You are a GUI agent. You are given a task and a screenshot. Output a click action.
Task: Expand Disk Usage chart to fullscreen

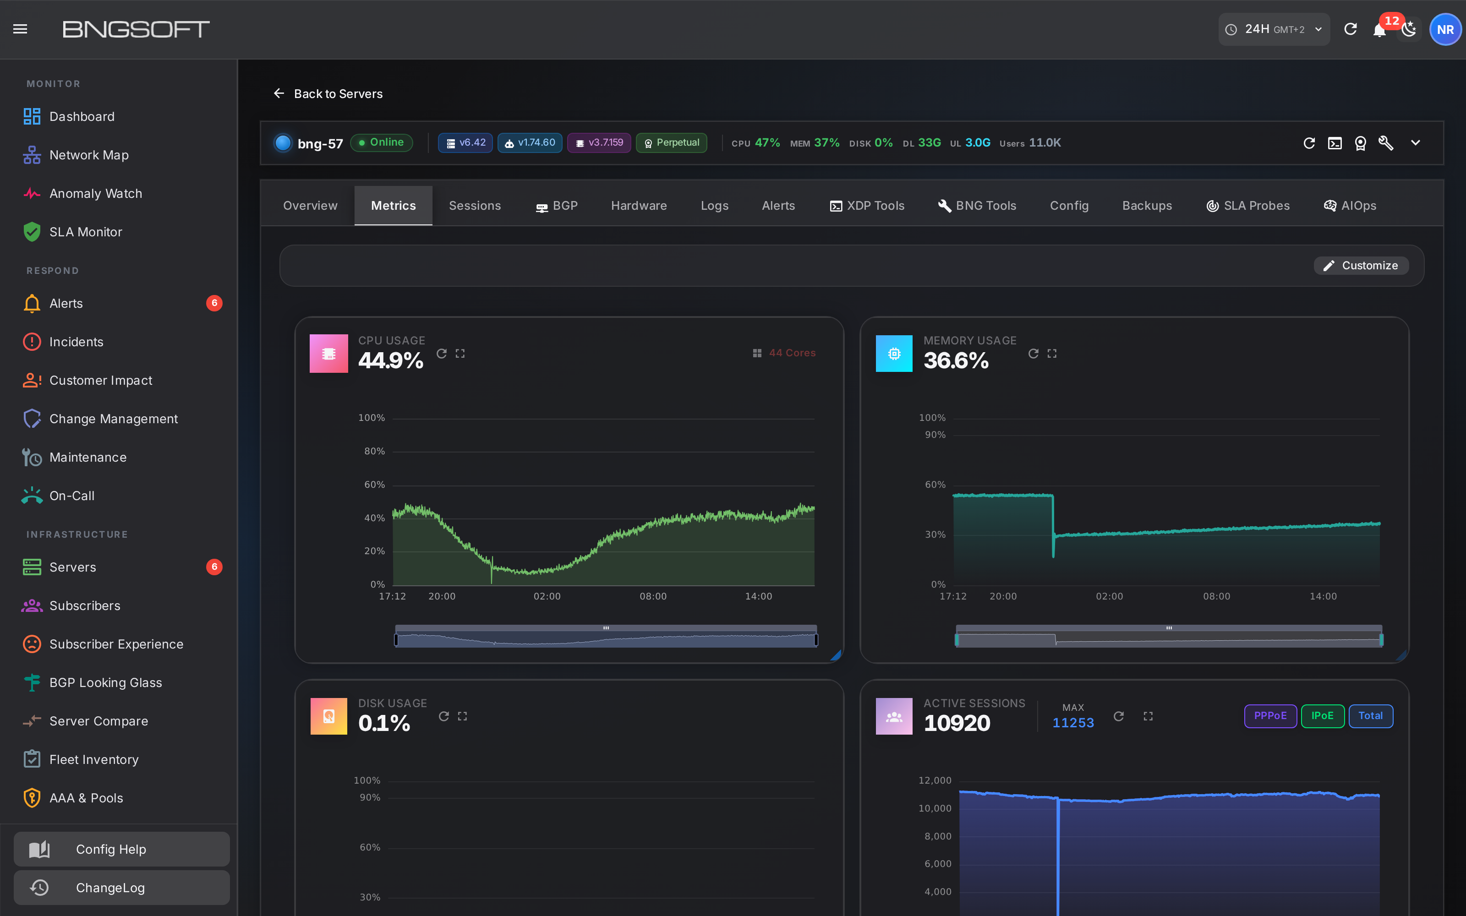click(463, 716)
